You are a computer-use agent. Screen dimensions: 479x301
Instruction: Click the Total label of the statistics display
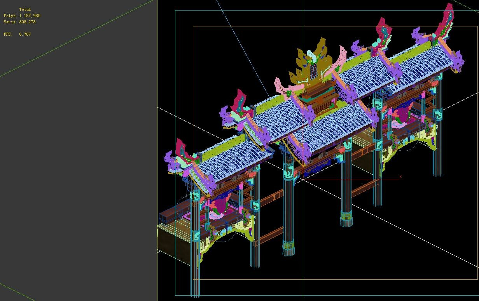pyautogui.click(x=25, y=9)
